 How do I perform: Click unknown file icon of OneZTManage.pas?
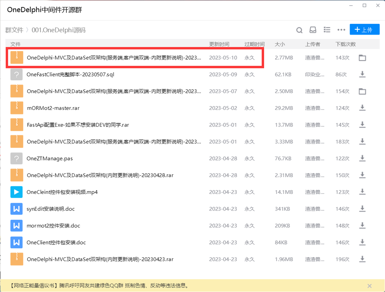point(16,159)
